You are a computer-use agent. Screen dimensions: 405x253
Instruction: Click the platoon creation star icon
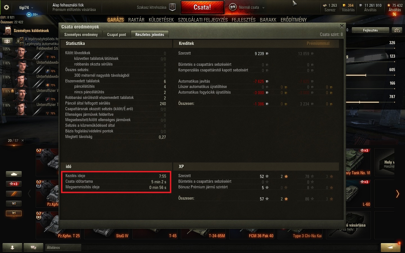[x=172, y=7]
